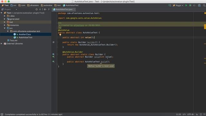This screenshot has width=206, height=116.
Task: Click the greyed-out stop button
Action: pos(194,5)
